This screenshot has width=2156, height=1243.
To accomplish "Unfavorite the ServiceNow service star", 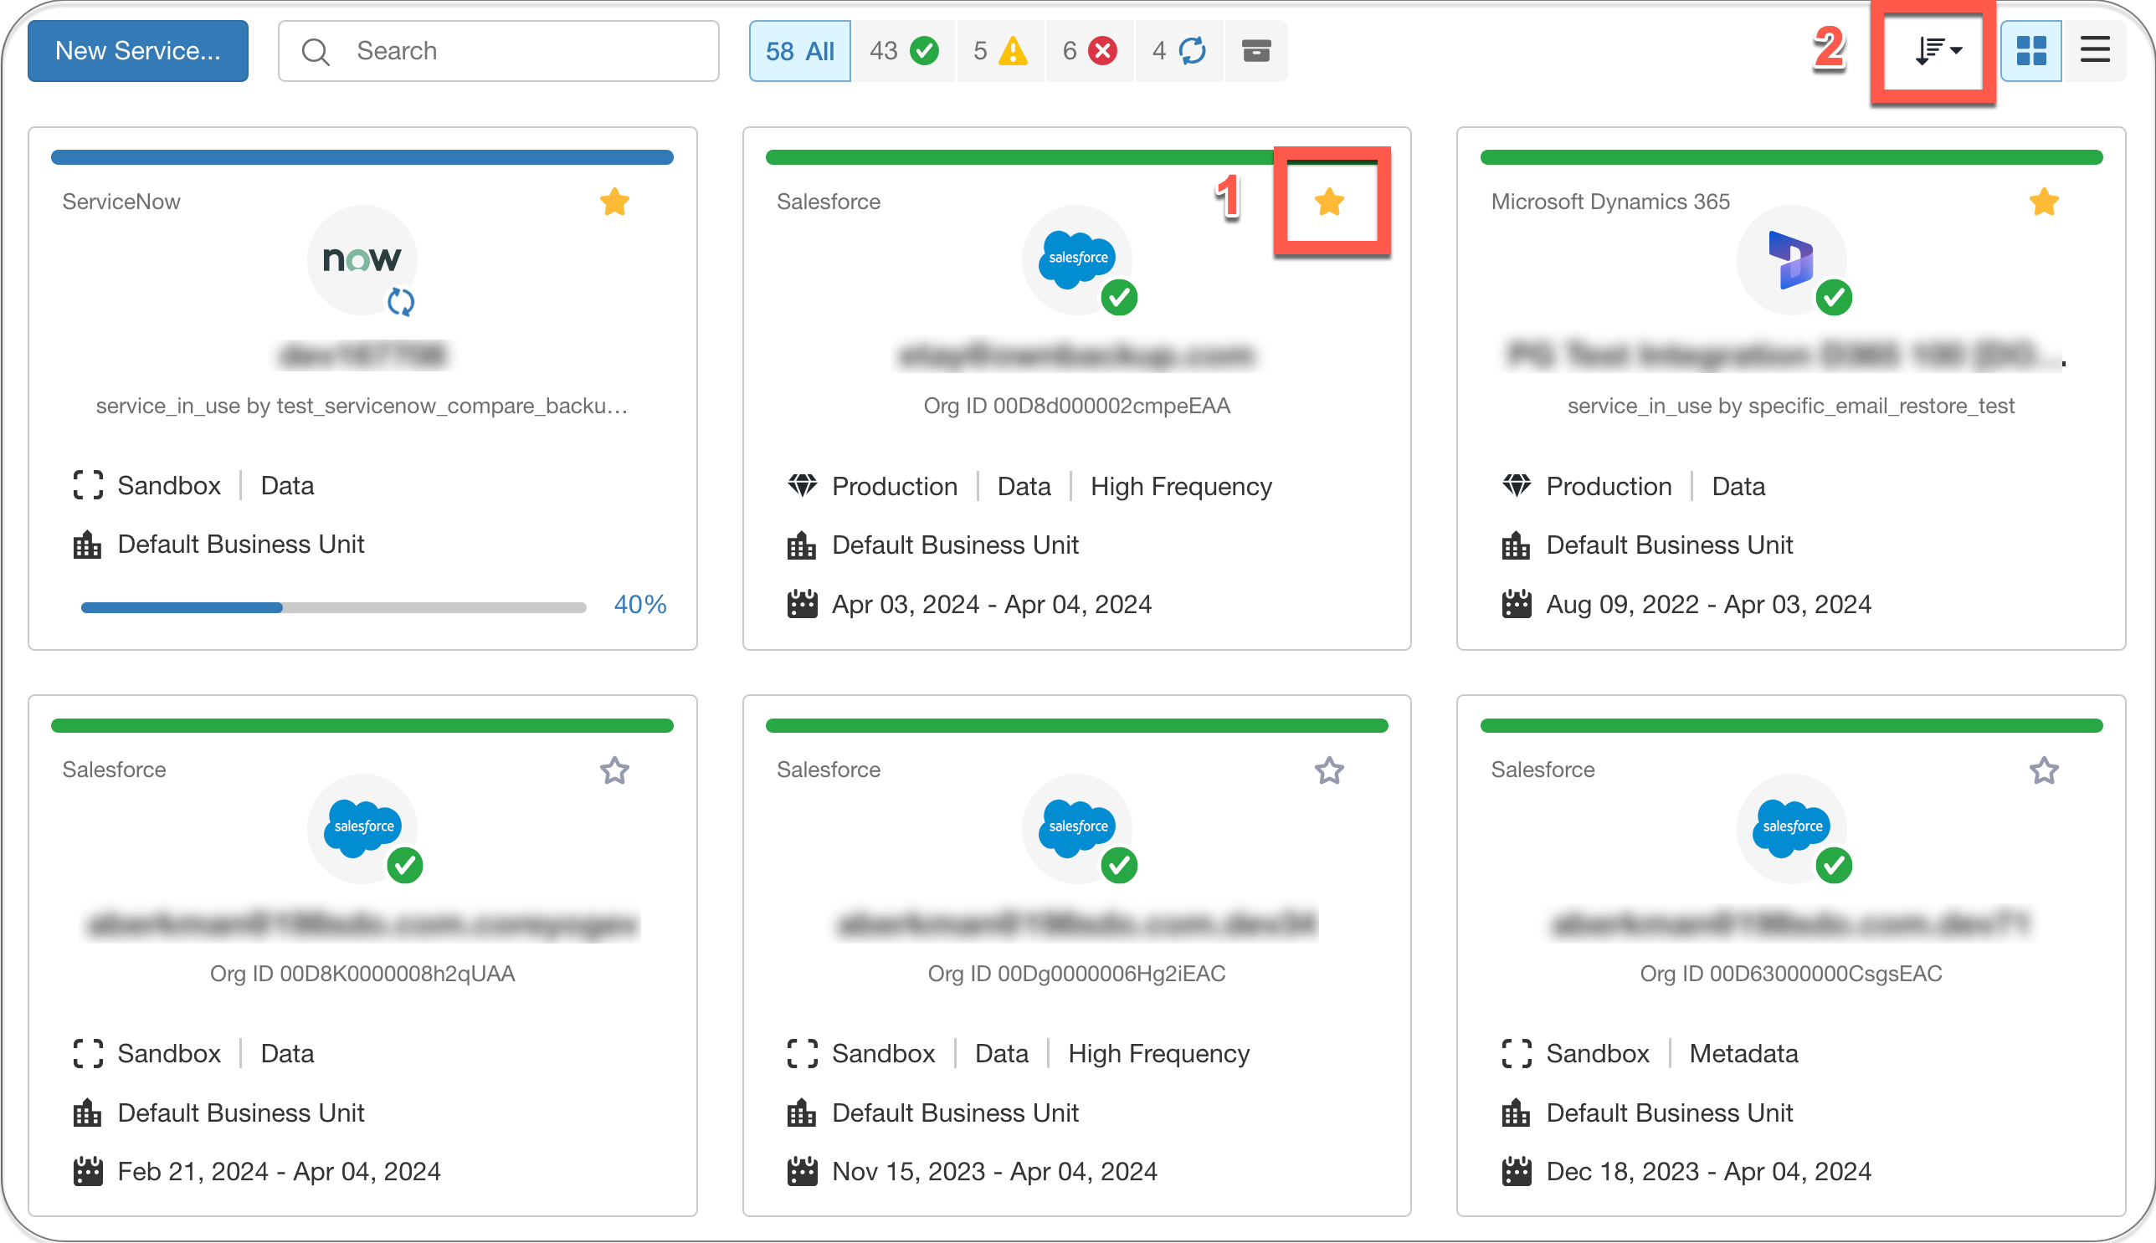I will point(614,202).
